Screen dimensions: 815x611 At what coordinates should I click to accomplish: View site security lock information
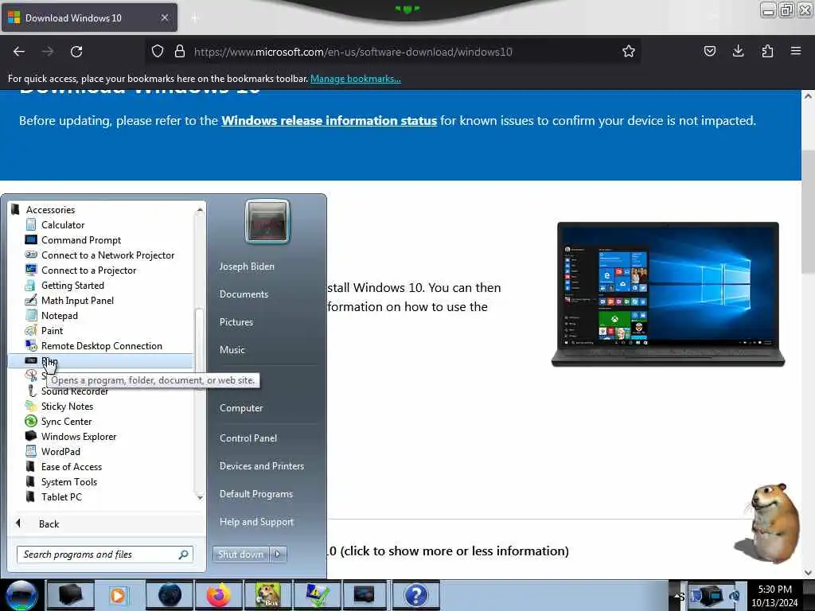(179, 51)
